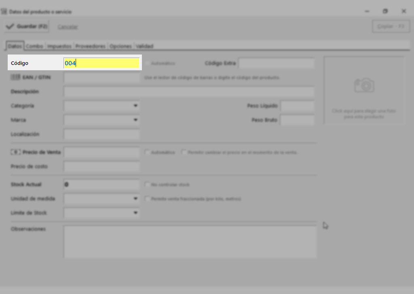Image resolution: width=414 pixels, height=294 pixels.
Task: Open the Impuestos tab
Action: [x=59, y=46]
